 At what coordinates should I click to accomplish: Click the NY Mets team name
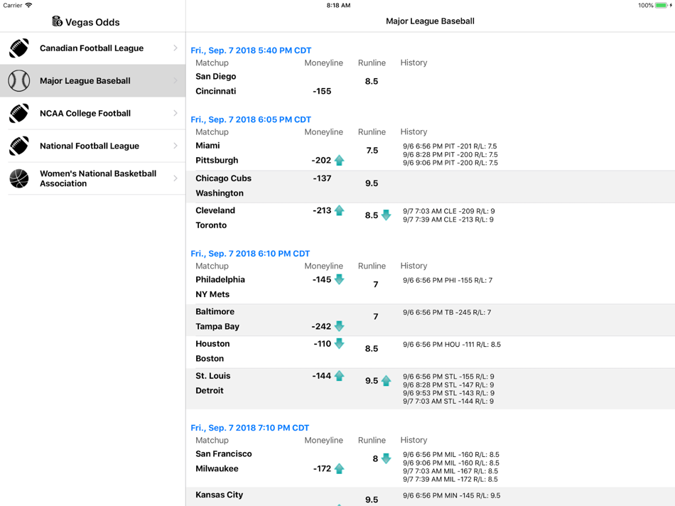tap(212, 294)
